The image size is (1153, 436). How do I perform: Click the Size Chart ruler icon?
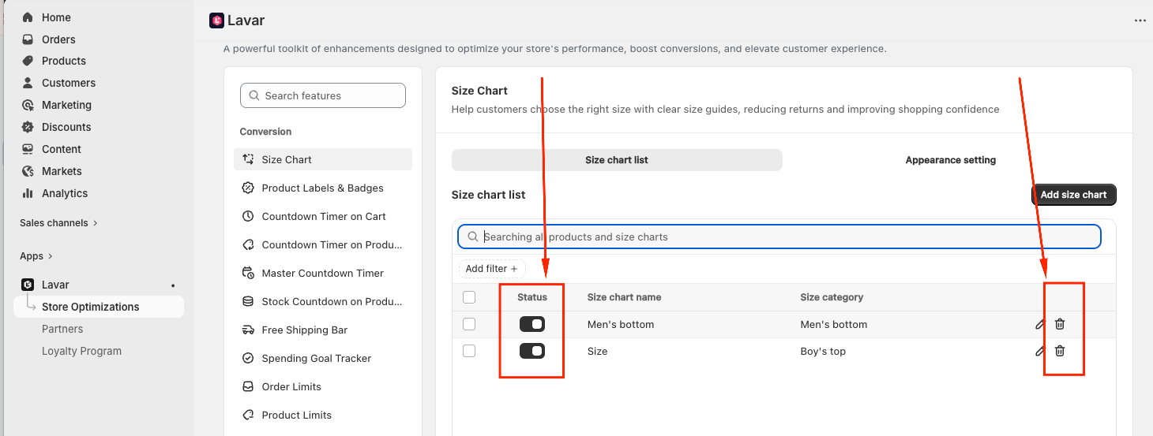(x=248, y=159)
